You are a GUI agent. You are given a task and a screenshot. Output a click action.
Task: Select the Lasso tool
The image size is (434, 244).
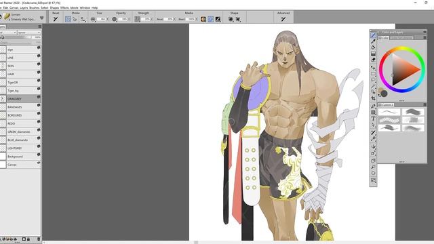pos(373,80)
